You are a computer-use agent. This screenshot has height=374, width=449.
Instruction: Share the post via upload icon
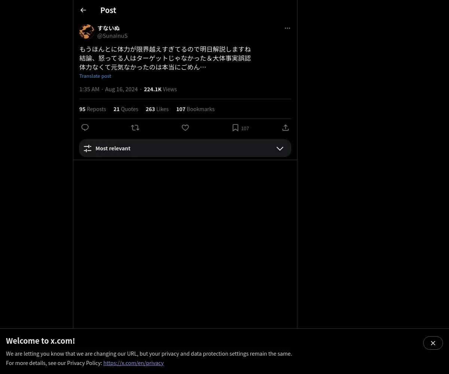pos(285,128)
